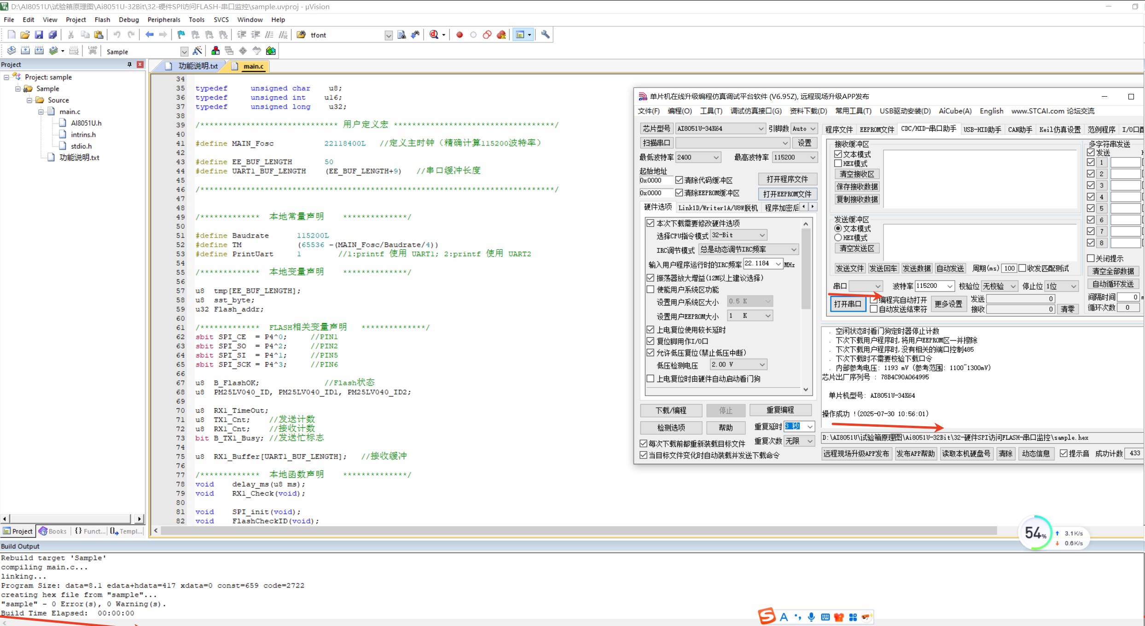Insert breakpoint with the red dot icon
Viewport: 1145px width, 626px height.
point(459,35)
